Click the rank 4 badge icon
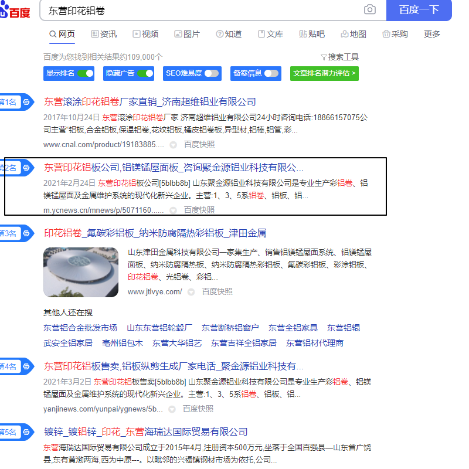The width and height of the screenshot is (469, 469). point(26,366)
